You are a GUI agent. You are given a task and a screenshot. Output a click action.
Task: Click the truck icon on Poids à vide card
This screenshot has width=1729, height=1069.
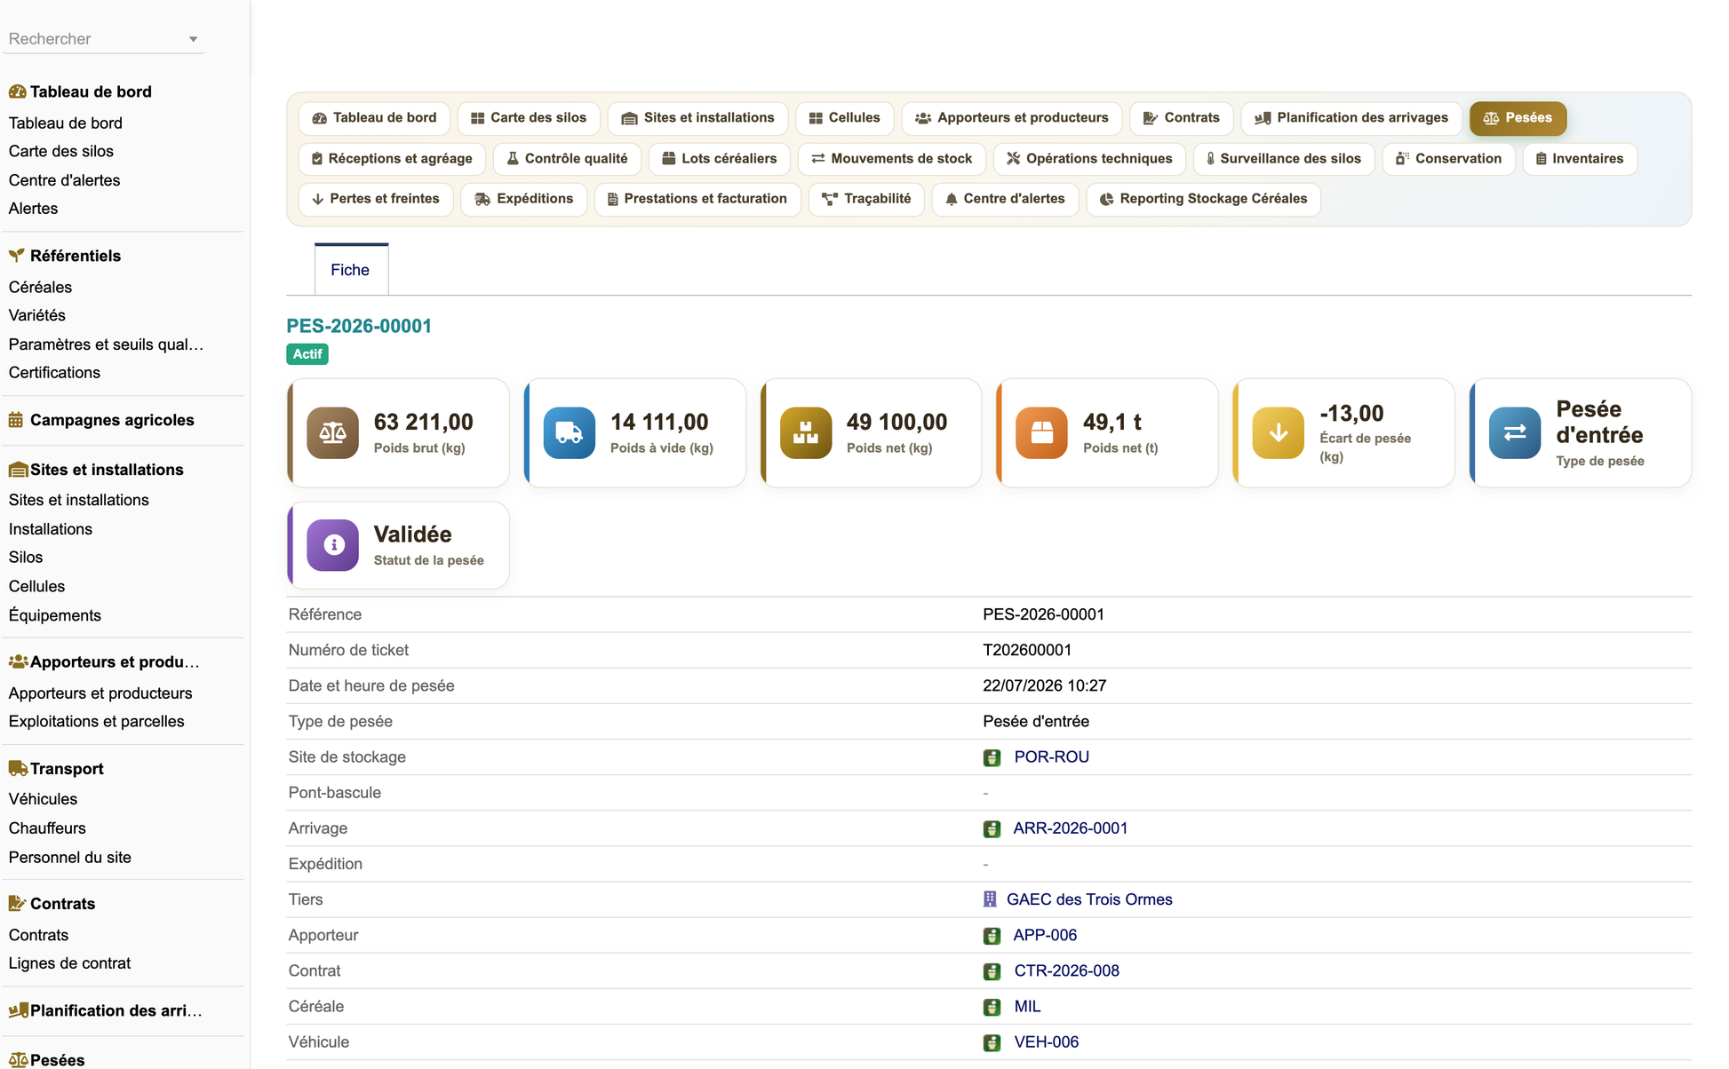[x=569, y=433]
